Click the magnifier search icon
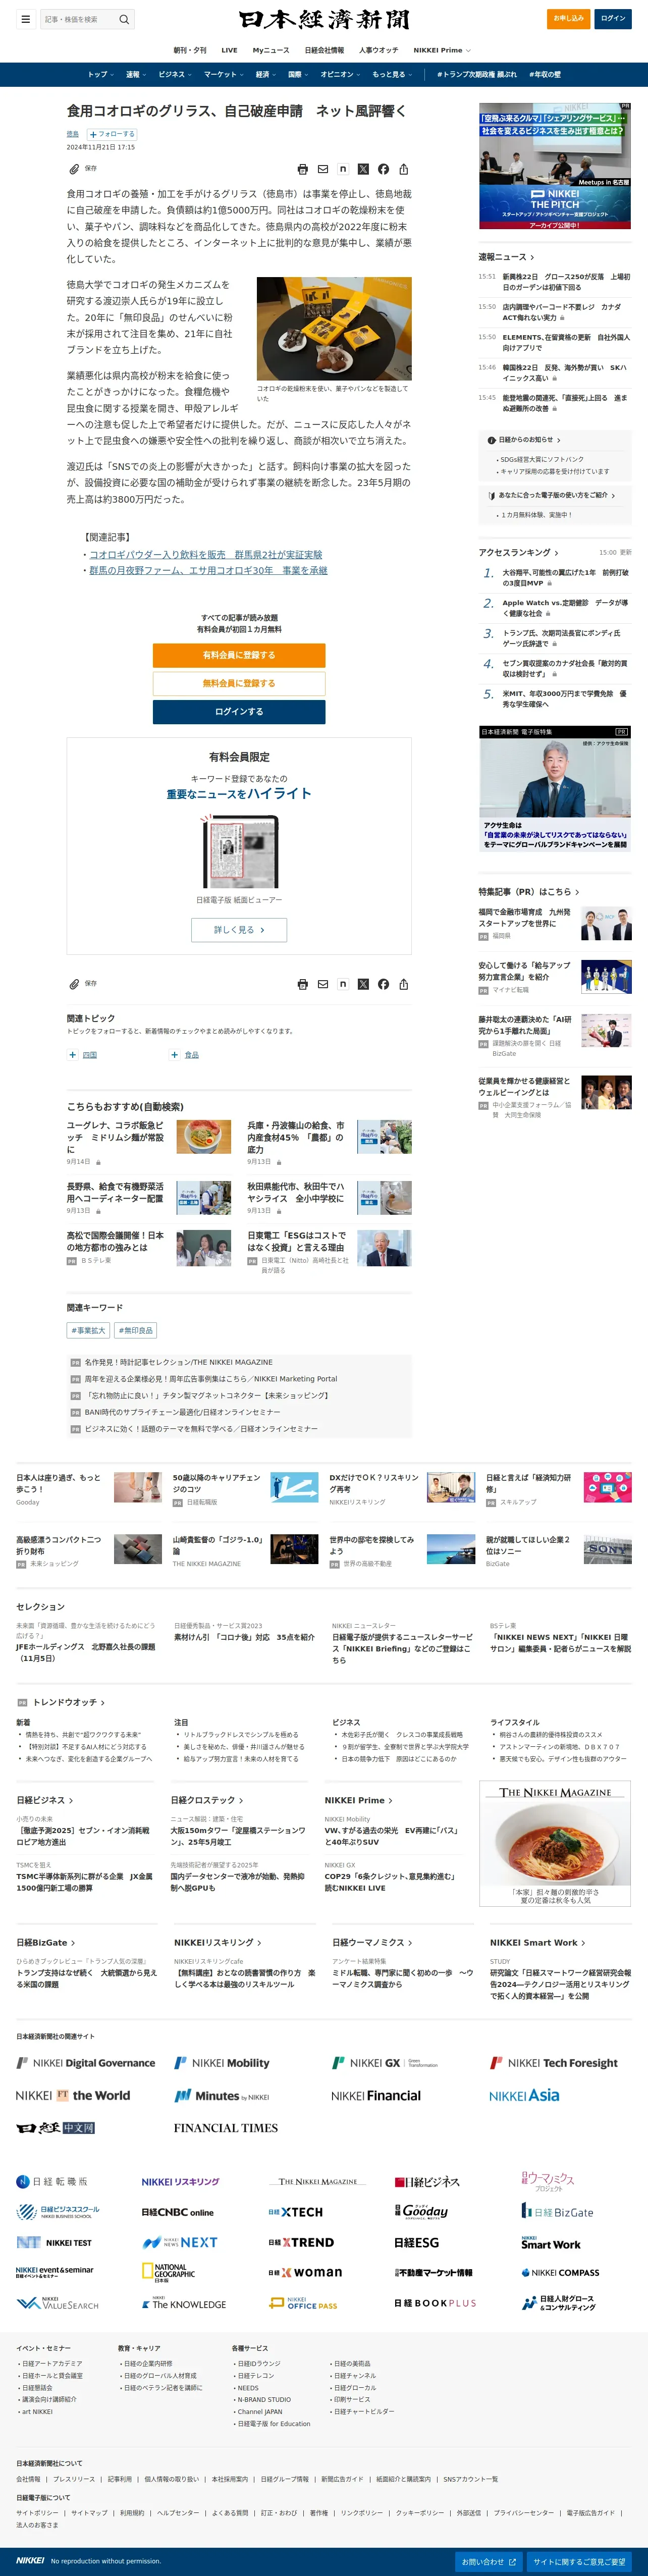Image resolution: width=648 pixels, height=2576 pixels. [x=124, y=19]
